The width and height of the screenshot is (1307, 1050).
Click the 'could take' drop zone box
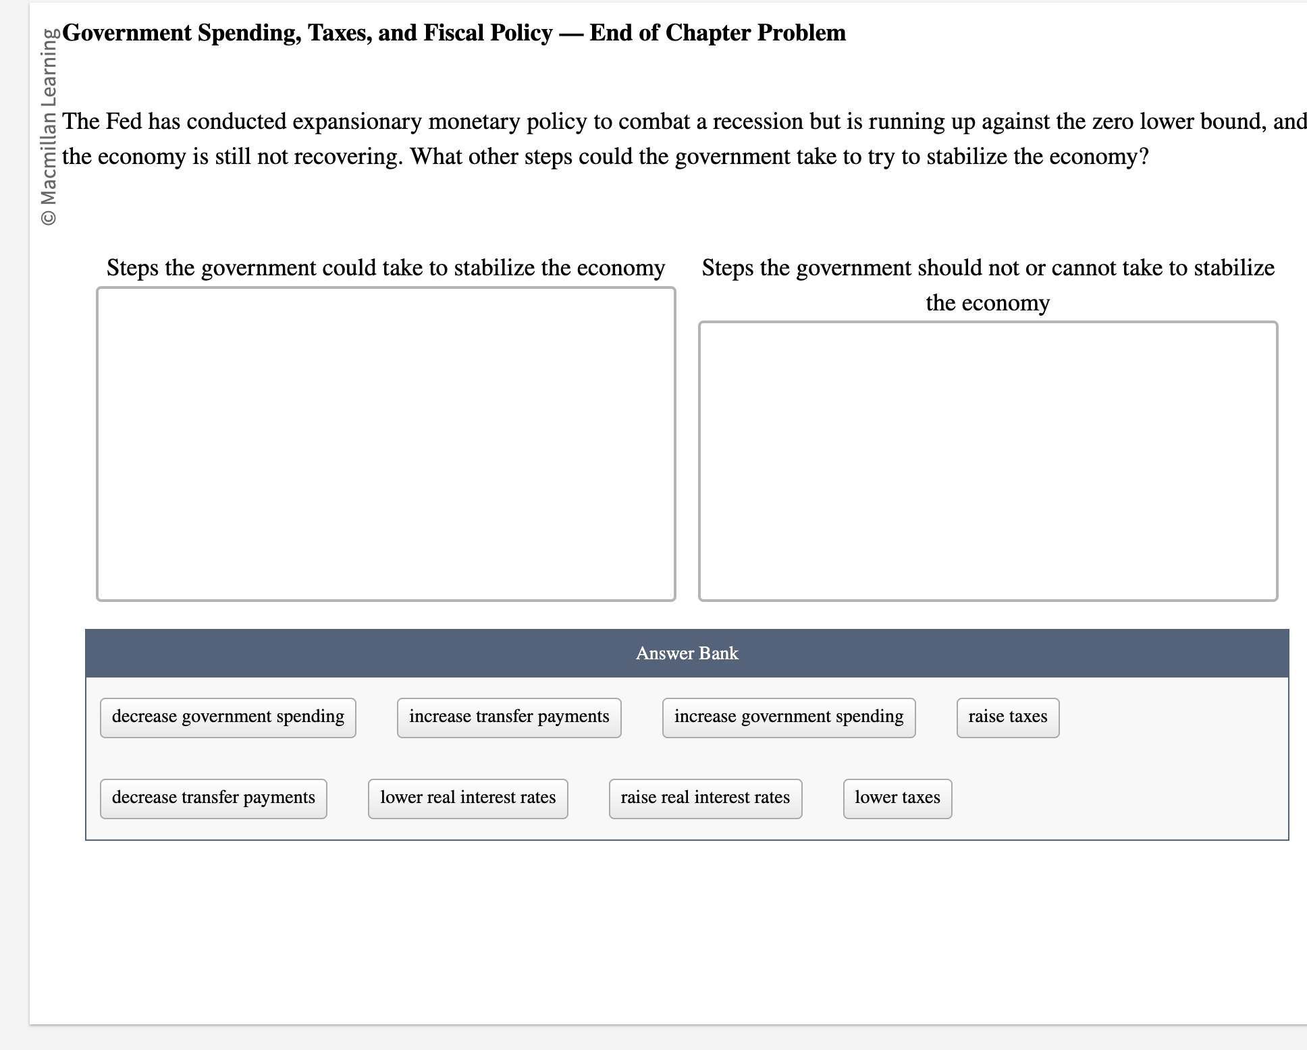pos(385,443)
